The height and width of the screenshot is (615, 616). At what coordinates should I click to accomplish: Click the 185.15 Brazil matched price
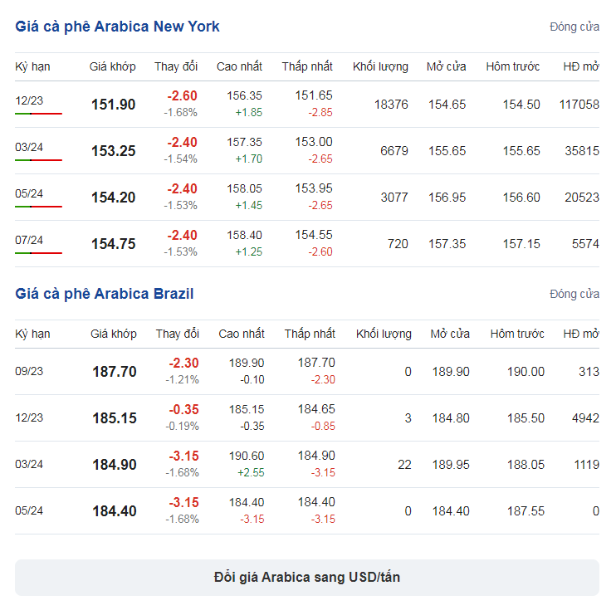pyautogui.click(x=115, y=417)
